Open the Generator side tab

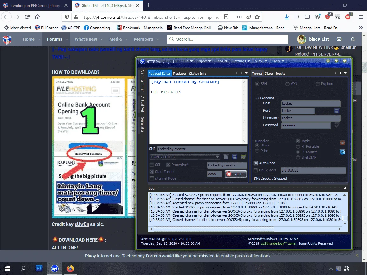[x=142, y=125]
